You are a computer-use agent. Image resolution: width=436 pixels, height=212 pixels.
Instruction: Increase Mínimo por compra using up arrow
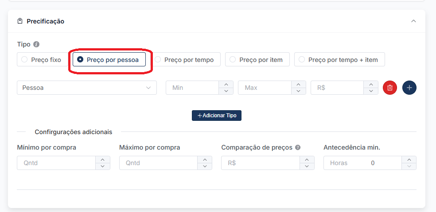(103, 159)
